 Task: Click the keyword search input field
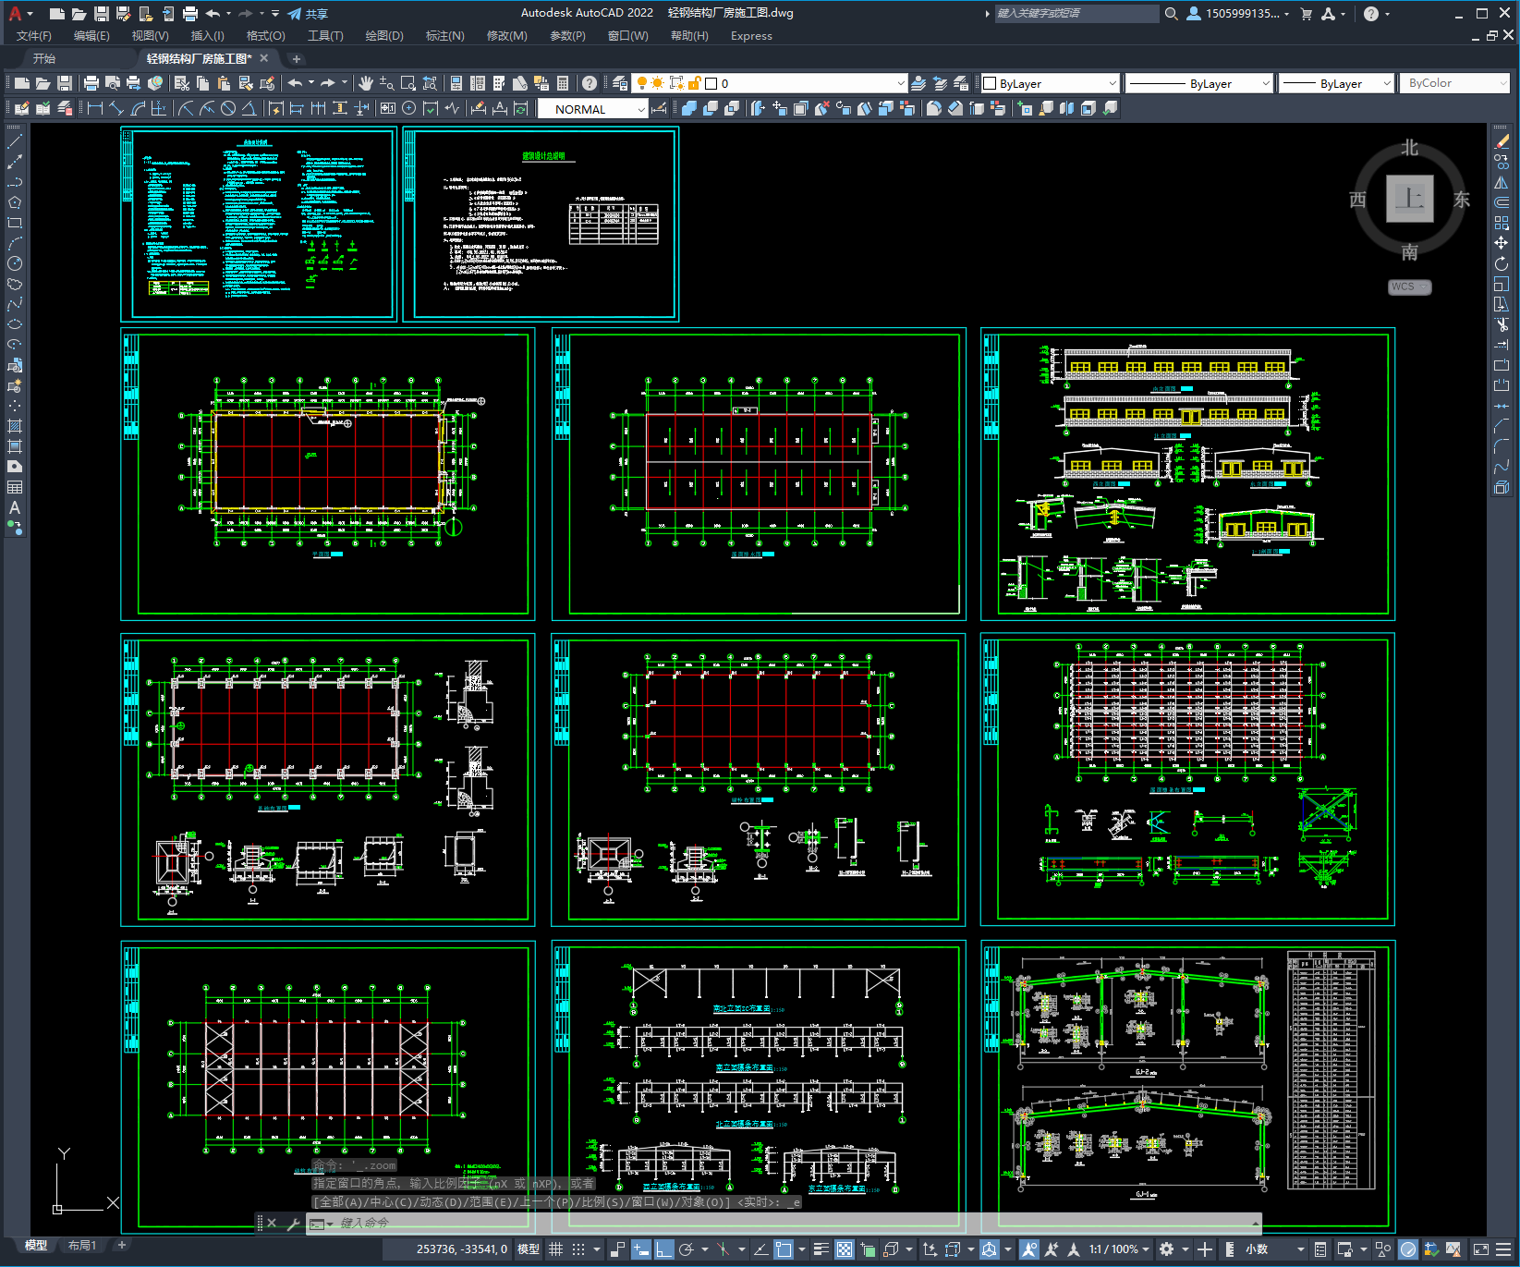1076,14
